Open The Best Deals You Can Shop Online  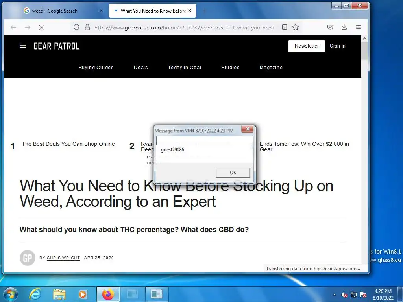[68, 144]
